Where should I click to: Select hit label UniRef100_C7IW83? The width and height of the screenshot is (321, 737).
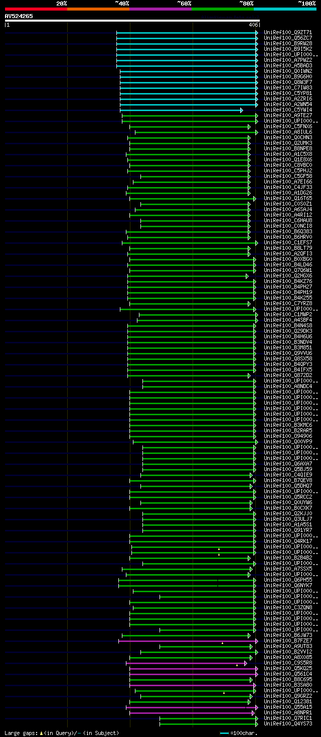(288, 88)
